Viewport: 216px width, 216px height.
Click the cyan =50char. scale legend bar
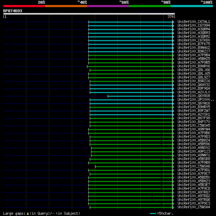pos(153,214)
